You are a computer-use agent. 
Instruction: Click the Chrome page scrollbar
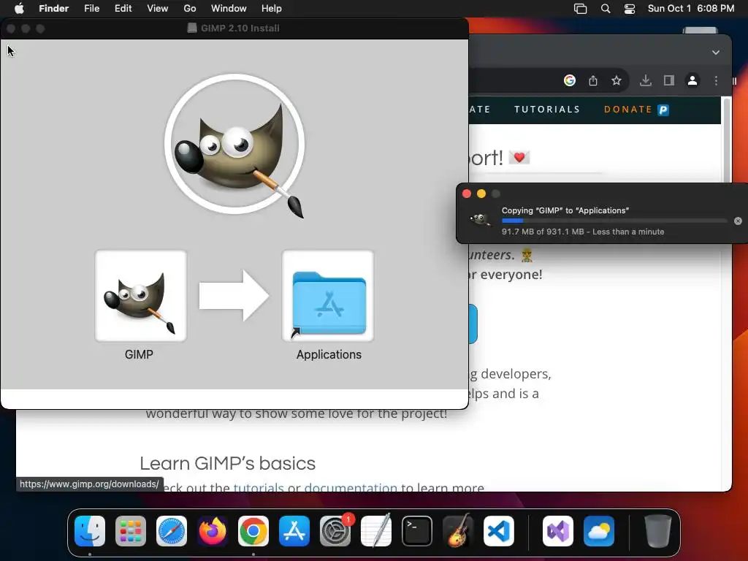coord(727,140)
